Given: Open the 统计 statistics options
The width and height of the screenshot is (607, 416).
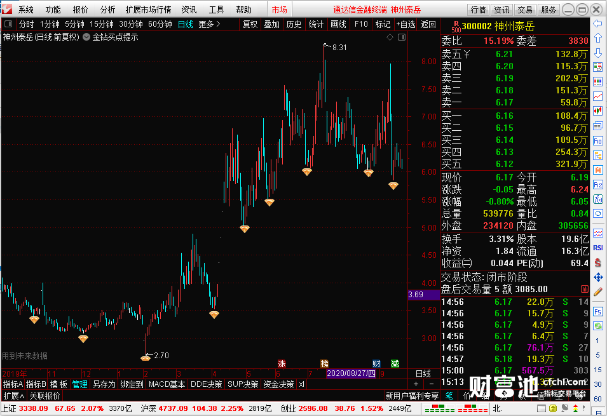Looking at the screenshot, I should (x=316, y=24).
